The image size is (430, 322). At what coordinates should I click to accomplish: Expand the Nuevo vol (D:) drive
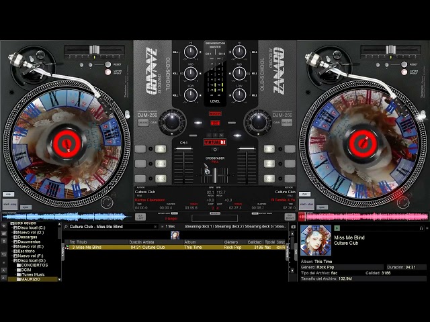tap(12, 233)
